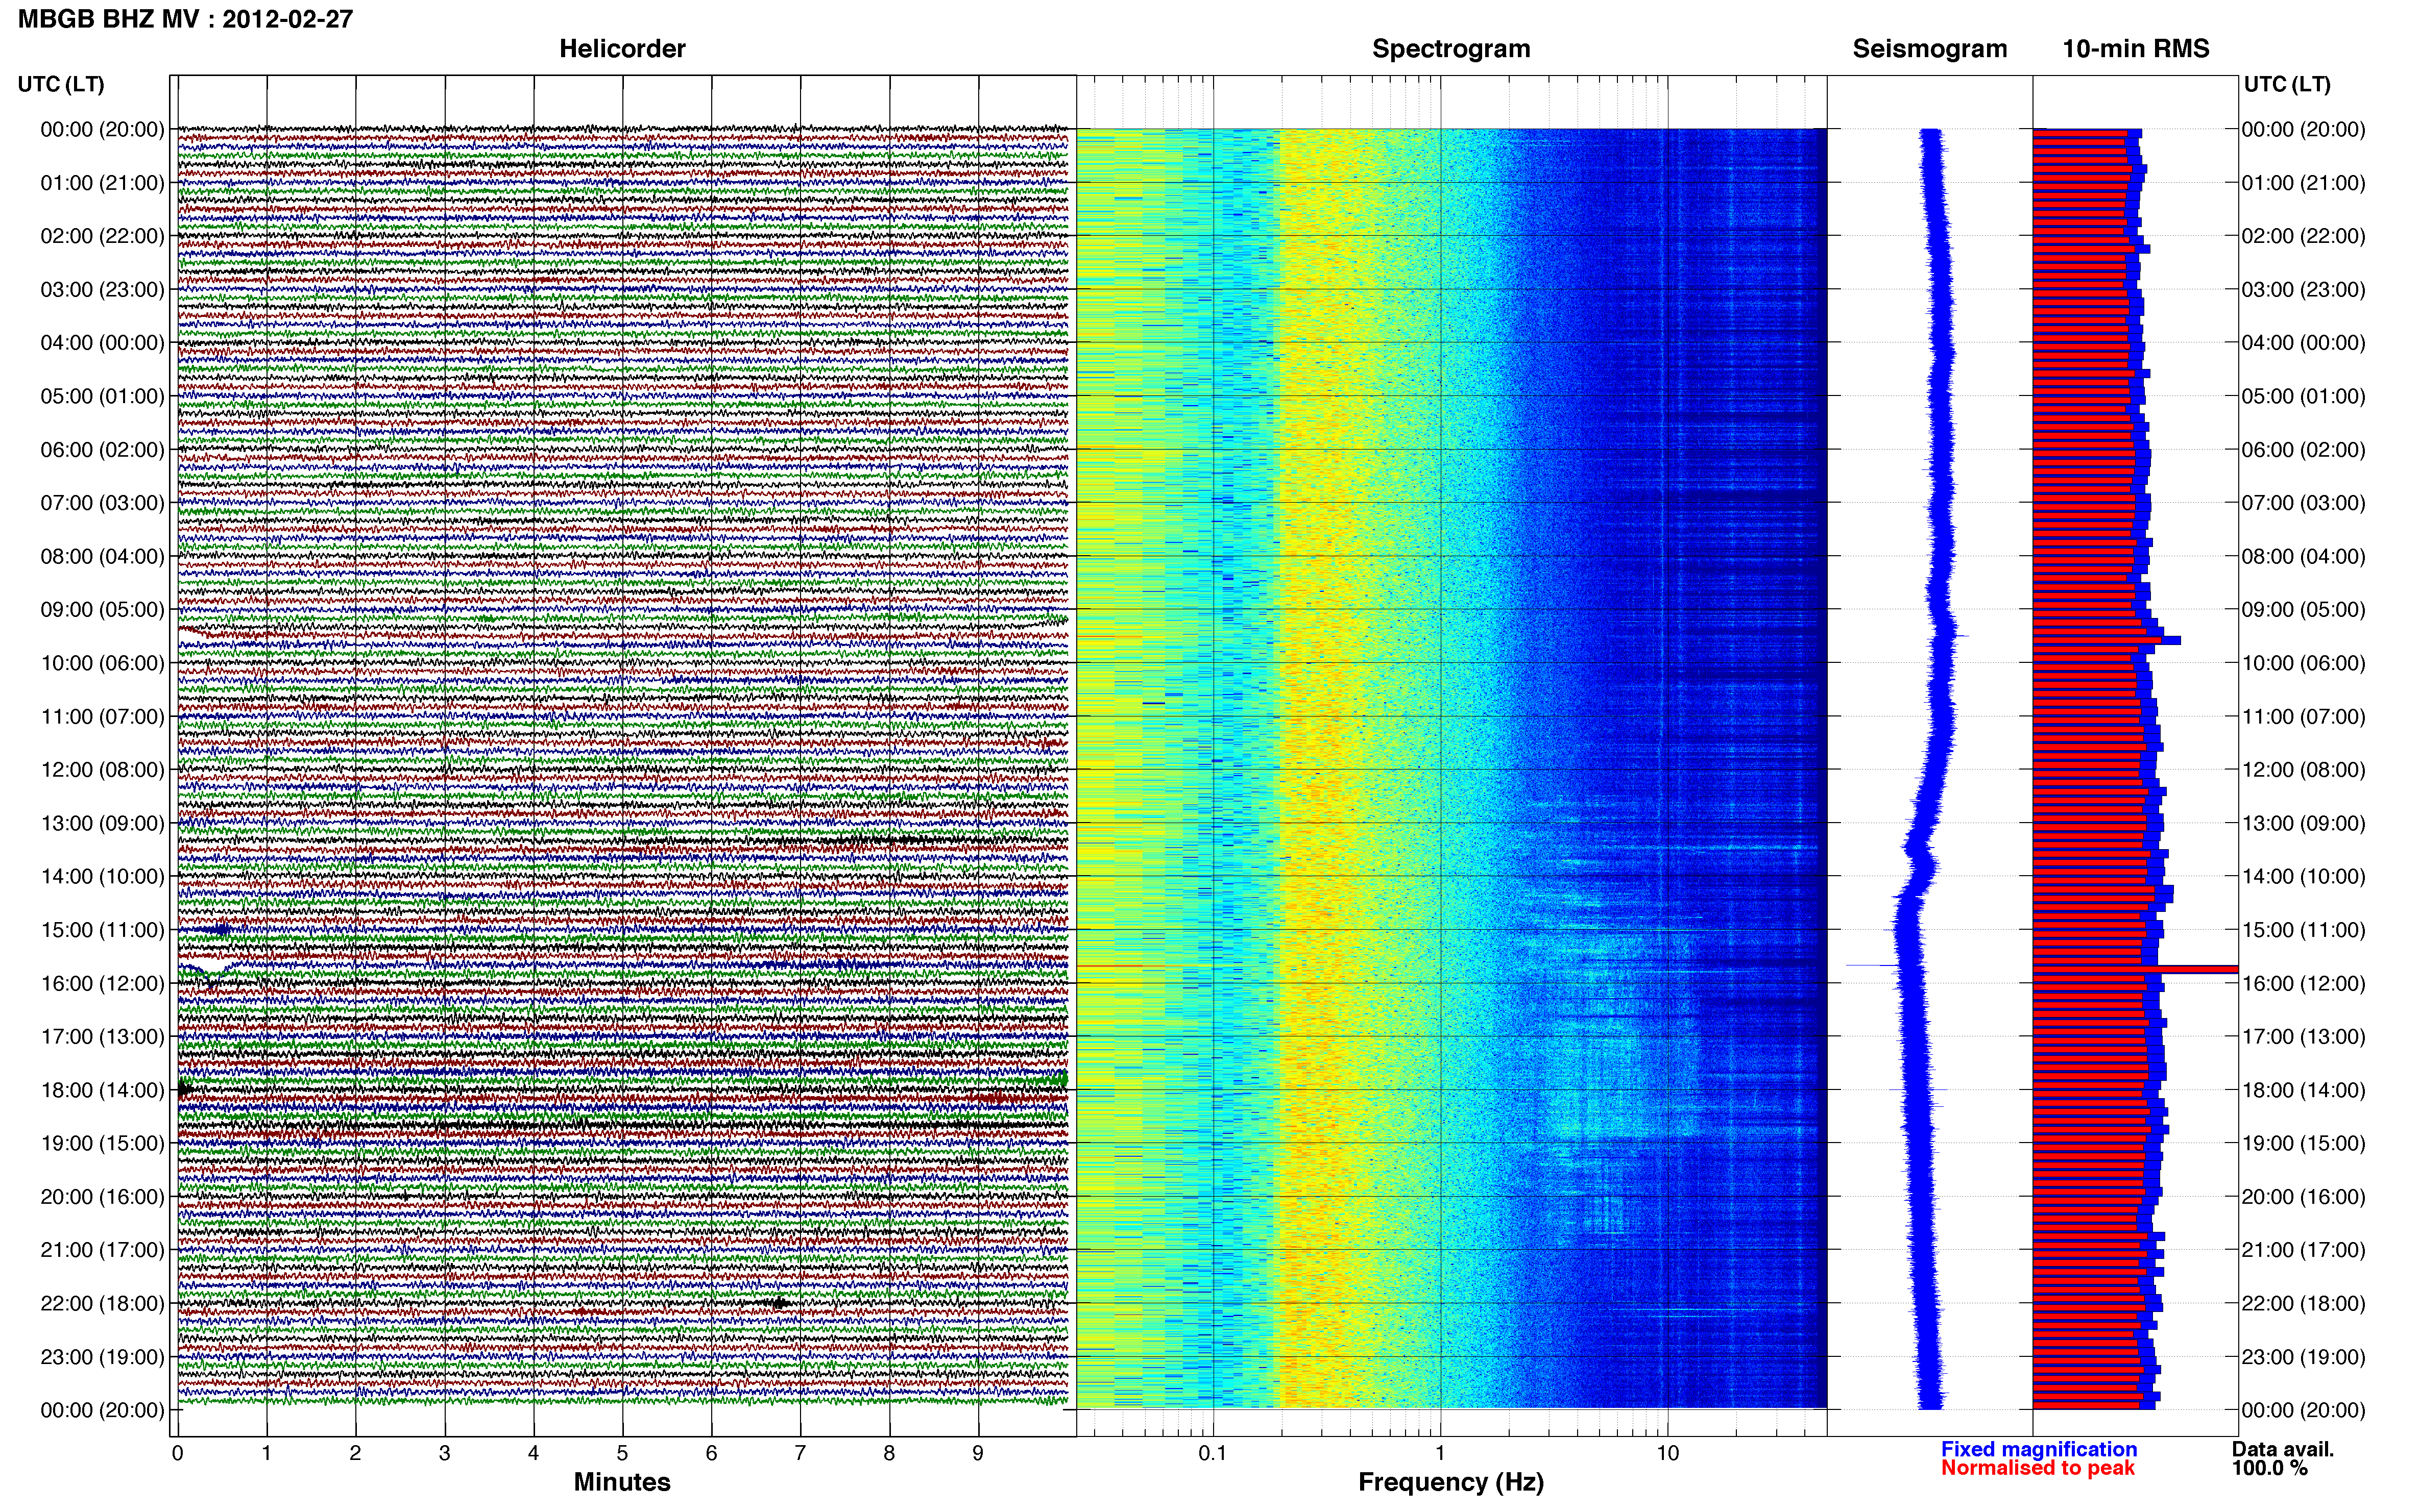
Task: Click right-side time label '12:00 (08:00)'
Action: point(2303,770)
